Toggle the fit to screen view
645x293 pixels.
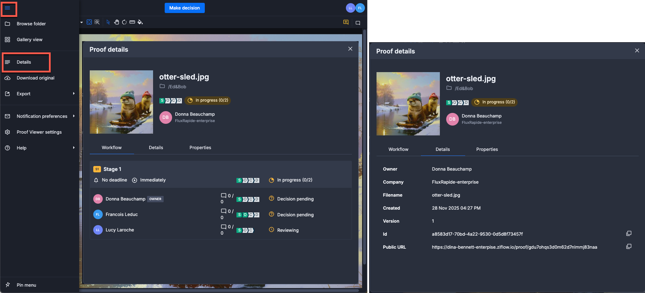[89, 22]
